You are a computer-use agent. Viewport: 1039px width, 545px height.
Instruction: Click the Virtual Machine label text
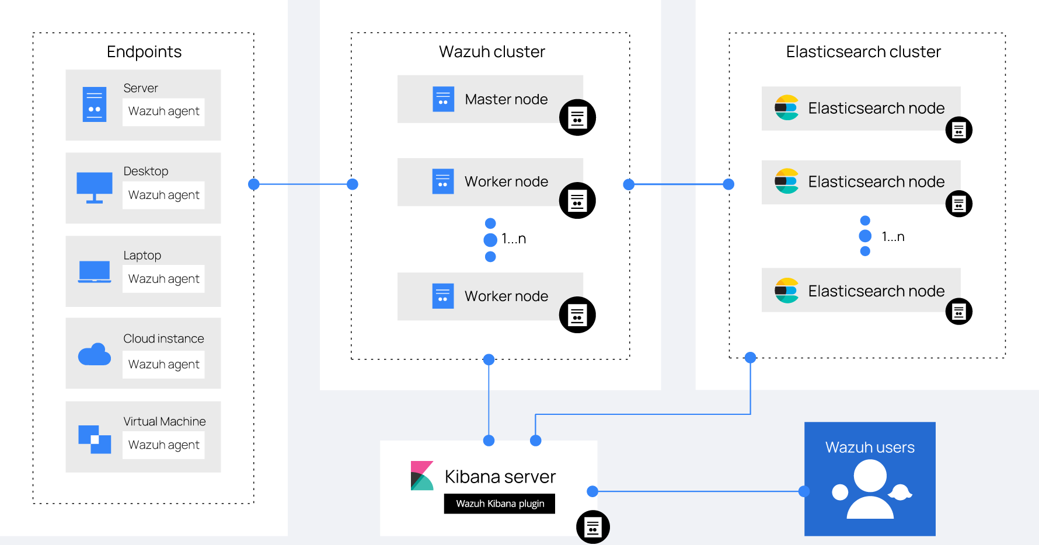click(x=165, y=421)
